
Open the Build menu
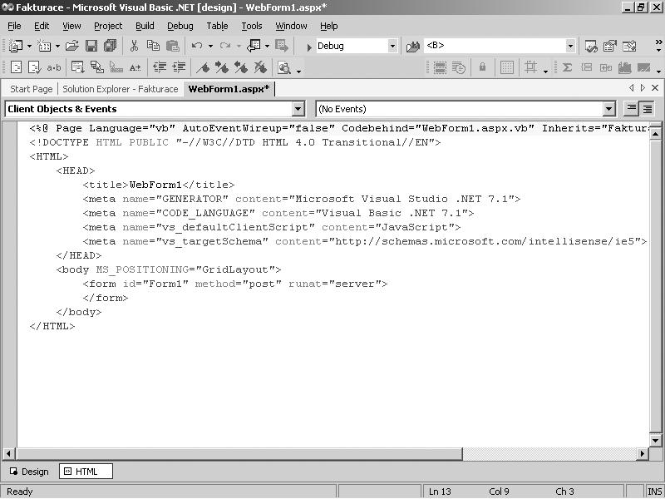(x=145, y=26)
